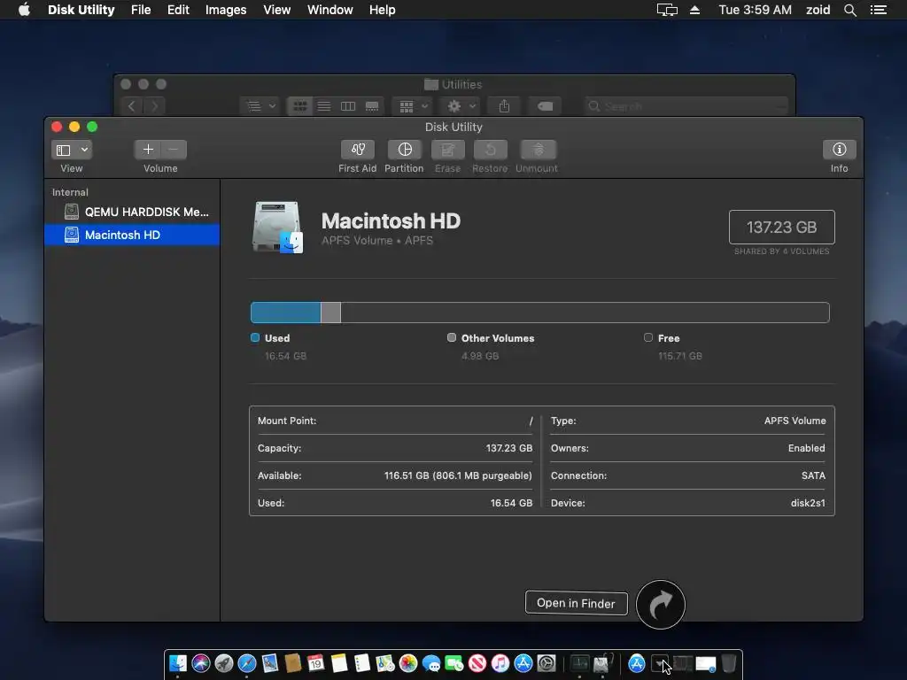Show volume Info panel
The image size is (907, 680).
(840, 150)
